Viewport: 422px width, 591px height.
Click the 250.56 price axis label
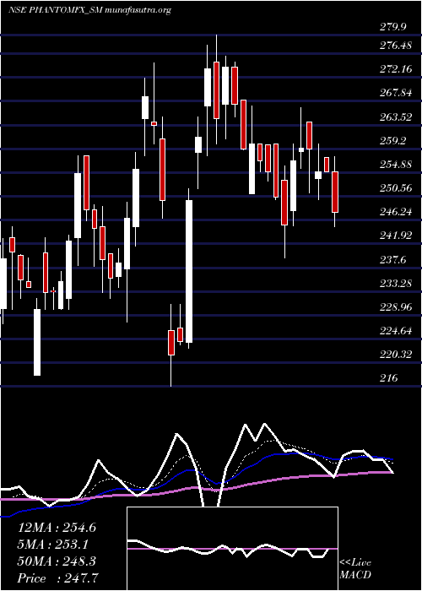(397, 188)
